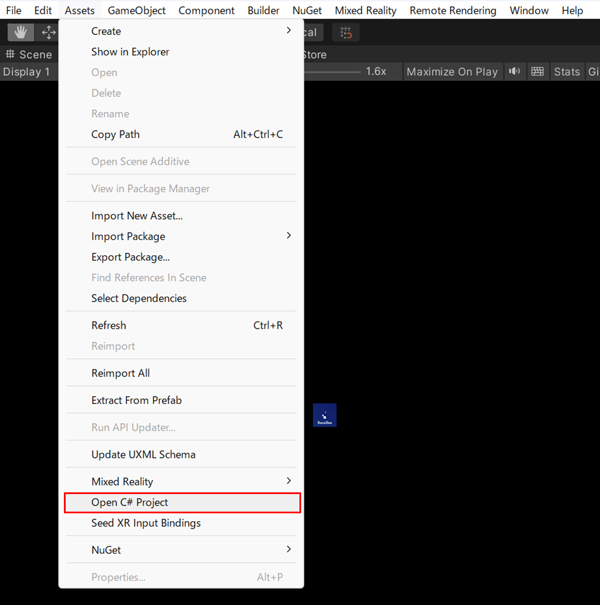Screen dimensions: 600x605
Task: Toggle grid snapping icon in toolbar
Action: pos(346,32)
